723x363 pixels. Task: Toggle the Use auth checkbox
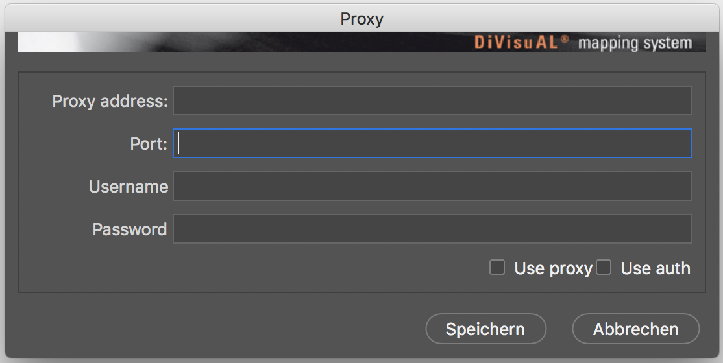(x=604, y=267)
